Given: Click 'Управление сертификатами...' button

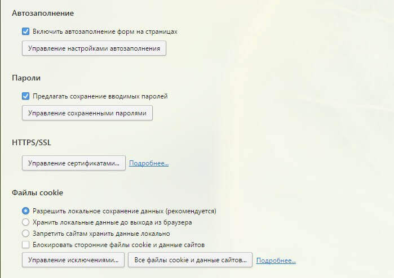Looking at the screenshot, I should (73, 163).
